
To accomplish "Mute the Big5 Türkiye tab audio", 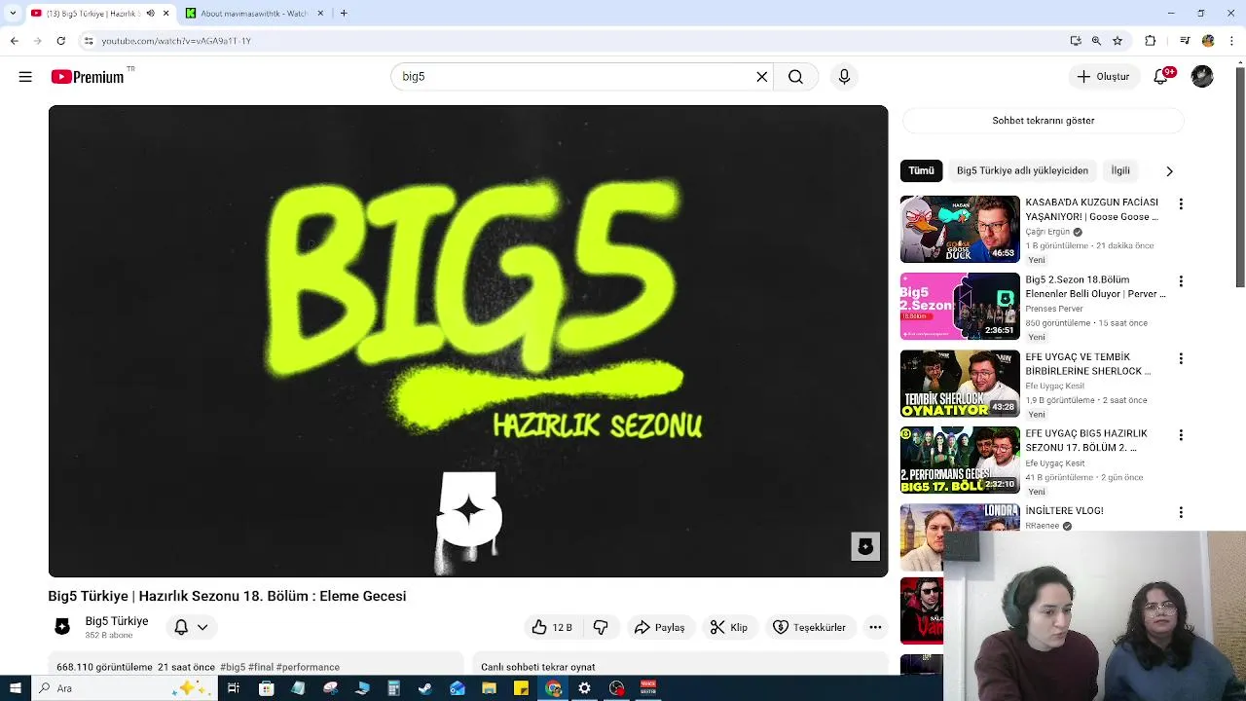I will (x=150, y=14).
